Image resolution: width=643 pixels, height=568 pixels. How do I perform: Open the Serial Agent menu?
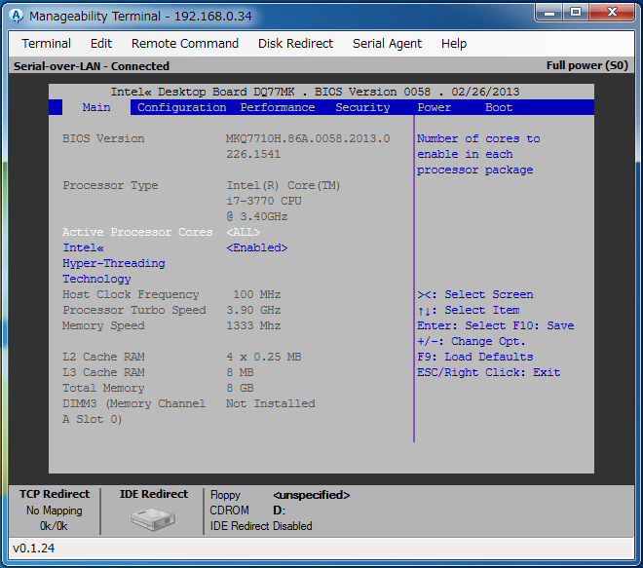[x=387, y=44]
